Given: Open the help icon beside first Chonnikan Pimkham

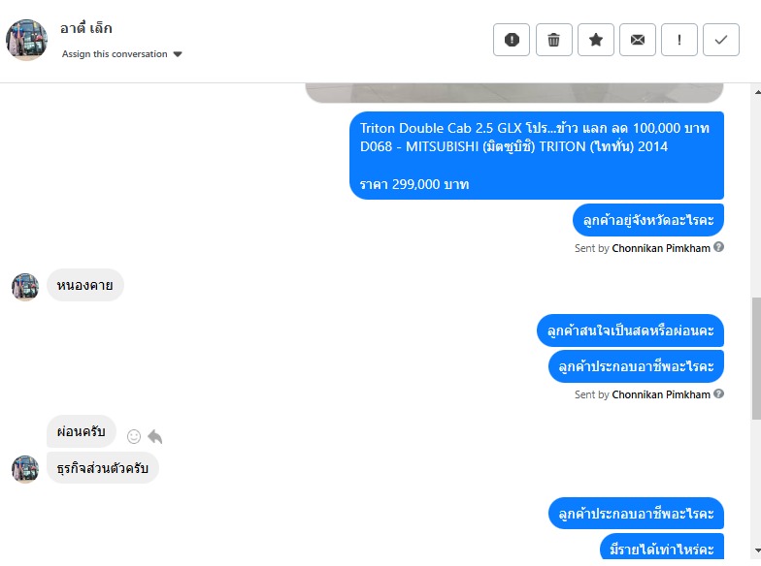Looking at the screenshot, I should pyautogui.click(x=718, y=247).
